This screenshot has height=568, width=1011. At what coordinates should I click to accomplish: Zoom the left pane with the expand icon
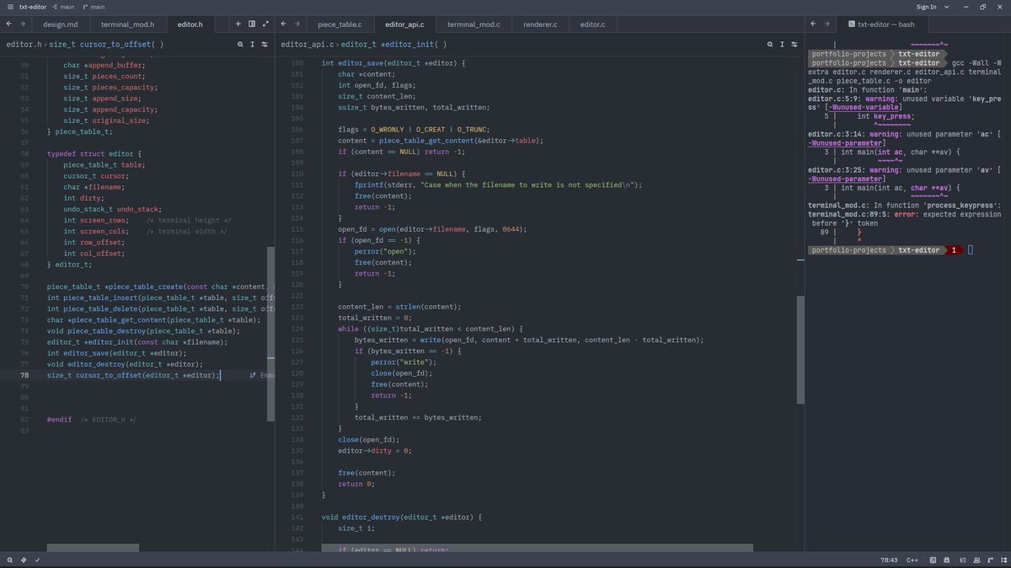[x=266, y=24]
